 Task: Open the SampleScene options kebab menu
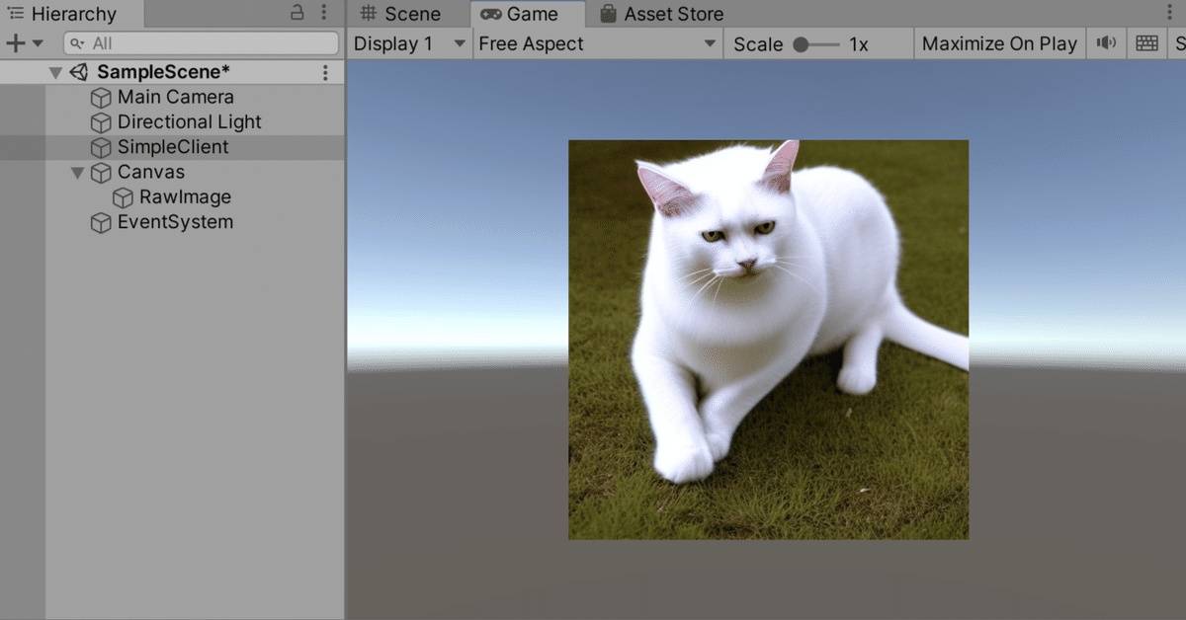[x=326, y=71]
